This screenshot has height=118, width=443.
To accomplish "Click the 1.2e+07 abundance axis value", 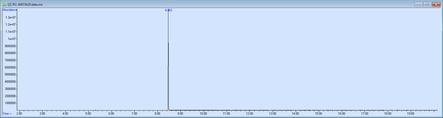I will coord(11,24).
